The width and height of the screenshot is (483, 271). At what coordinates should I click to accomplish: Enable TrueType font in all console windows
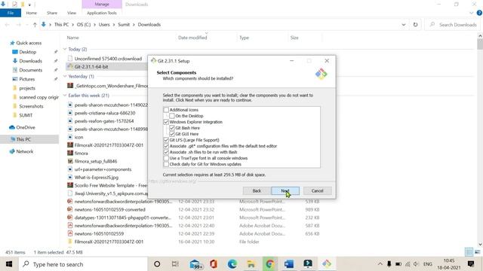point(166,158)
